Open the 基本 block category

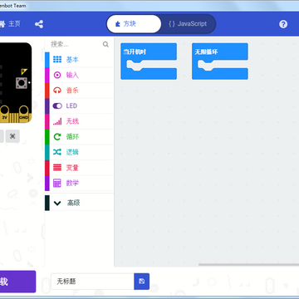point(79,60)
